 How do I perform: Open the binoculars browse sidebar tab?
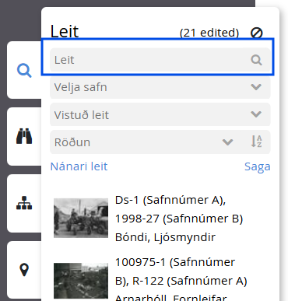click(24, 136)
